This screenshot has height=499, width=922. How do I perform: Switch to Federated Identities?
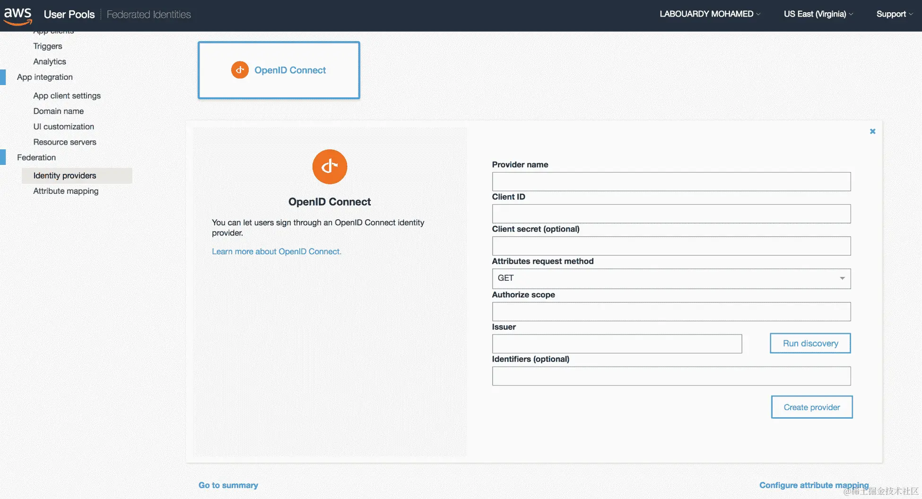(148, 15)
